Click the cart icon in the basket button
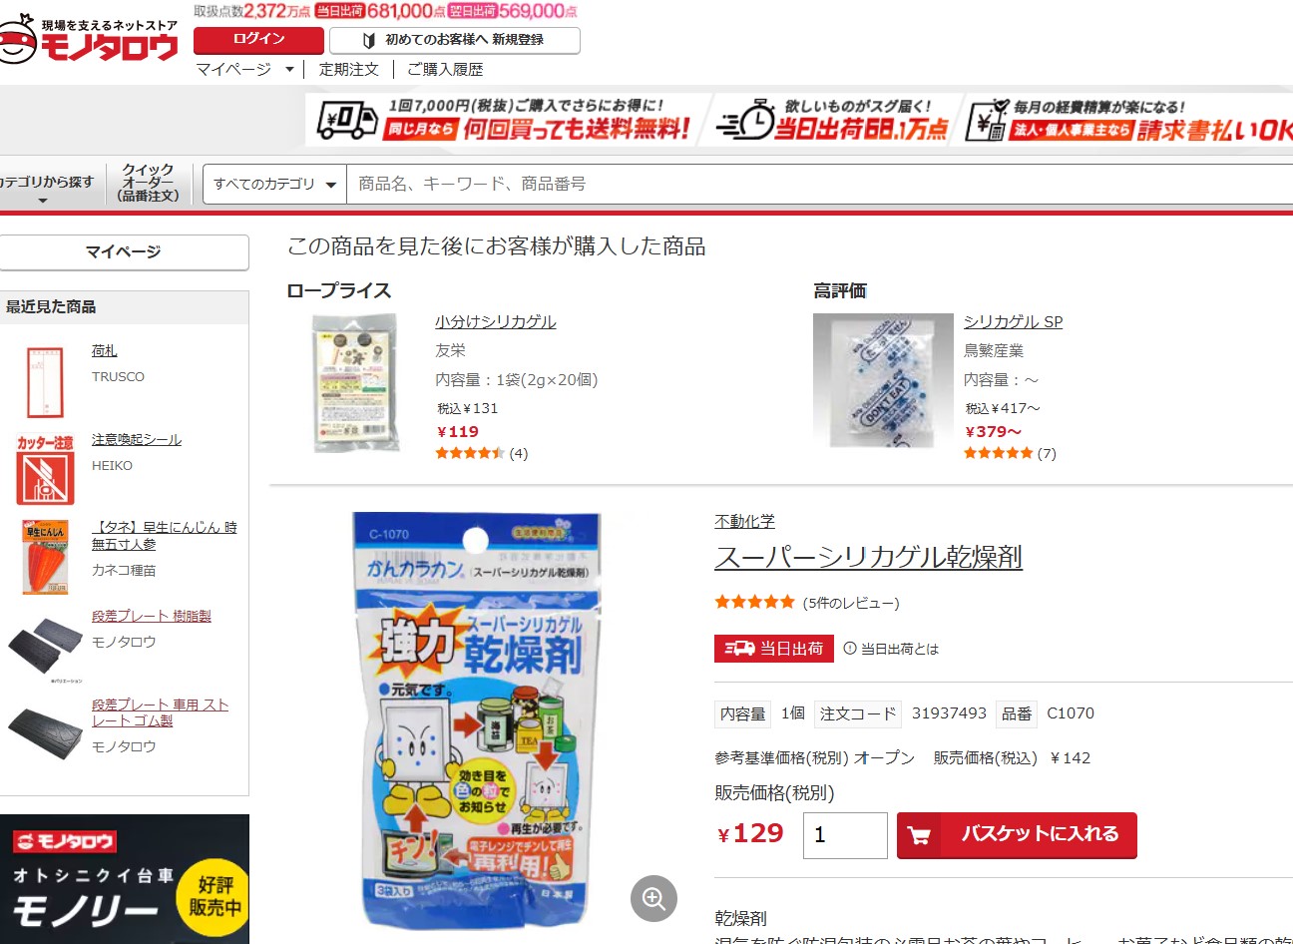This screenshot has height=944, width=1293. coord(920,835)
